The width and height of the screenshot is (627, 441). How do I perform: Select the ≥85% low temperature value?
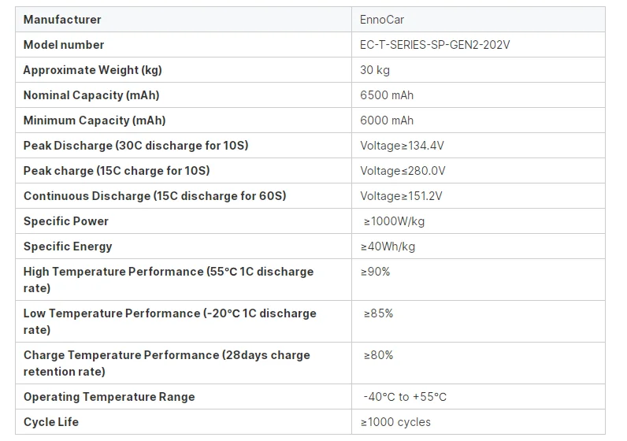tap(378, 313)
